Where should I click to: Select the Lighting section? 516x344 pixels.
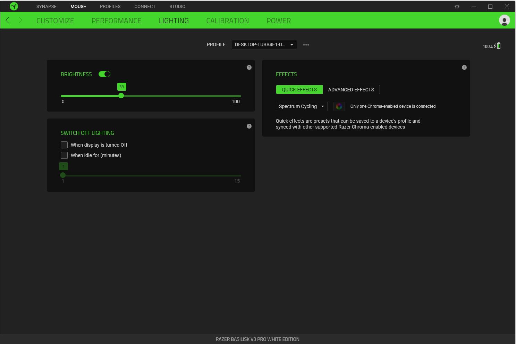coord(174,21)
